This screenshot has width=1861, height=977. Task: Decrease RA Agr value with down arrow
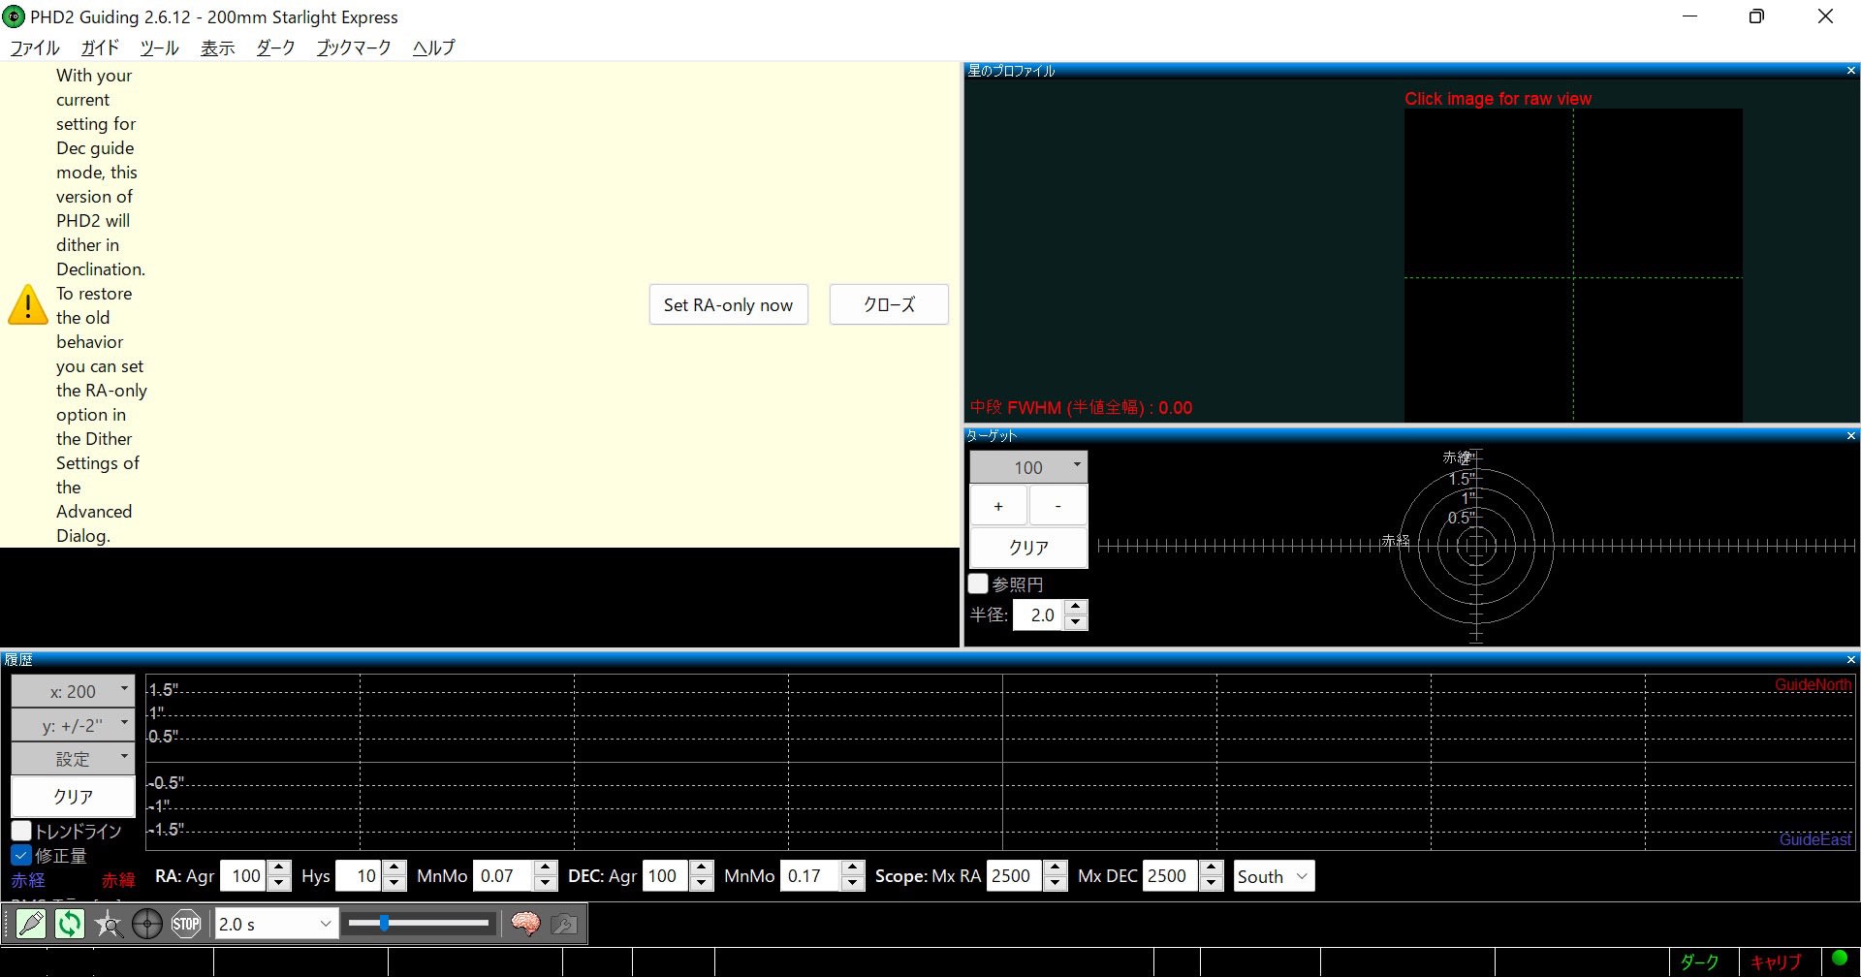click(279, 883)
